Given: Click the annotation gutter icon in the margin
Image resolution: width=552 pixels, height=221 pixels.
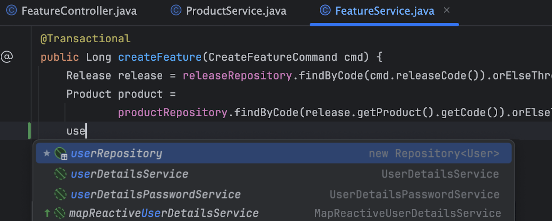Looking at the screenshot, I should [x=7, y=57].
